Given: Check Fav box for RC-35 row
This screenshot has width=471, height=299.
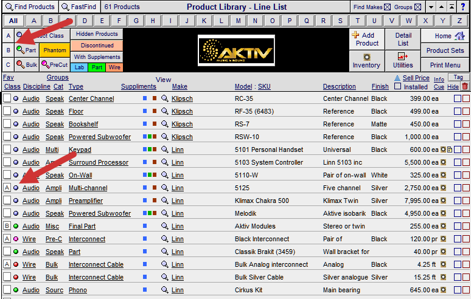Looking at the screenshot, I should [7, 98].
